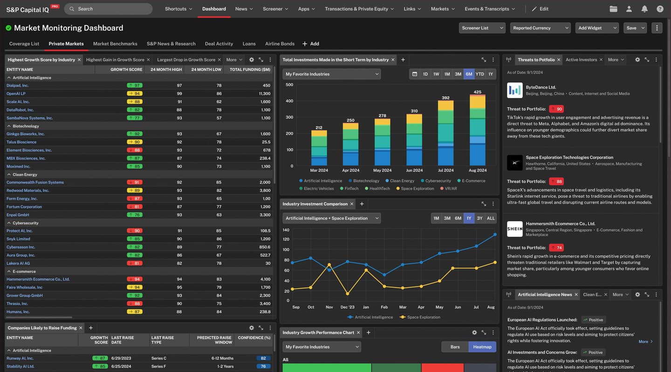This screenshot has width=671, height=372.
Task: Open the folder icon in top bar
Action: pos(613,9)
